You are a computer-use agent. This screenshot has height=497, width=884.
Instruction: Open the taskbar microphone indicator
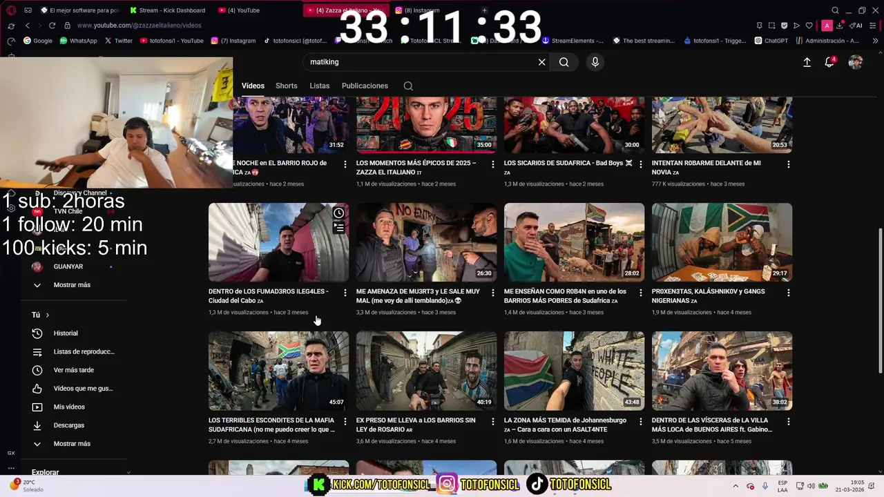pyautogui.click(x=765, y=486)
